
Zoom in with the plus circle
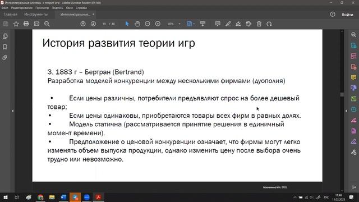158,24
